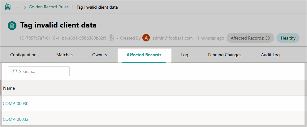307x127 pixels.
Task: Copy the rule ID with clipboard icon
Action: [x=111, y=38]
